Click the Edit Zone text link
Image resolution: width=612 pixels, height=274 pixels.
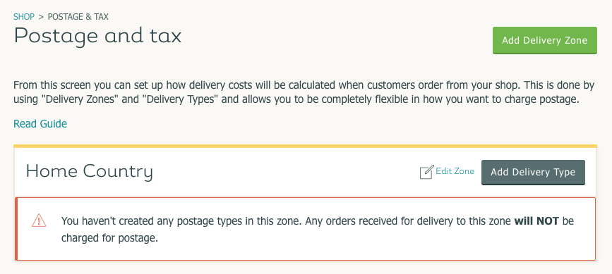tap(455, 171)
